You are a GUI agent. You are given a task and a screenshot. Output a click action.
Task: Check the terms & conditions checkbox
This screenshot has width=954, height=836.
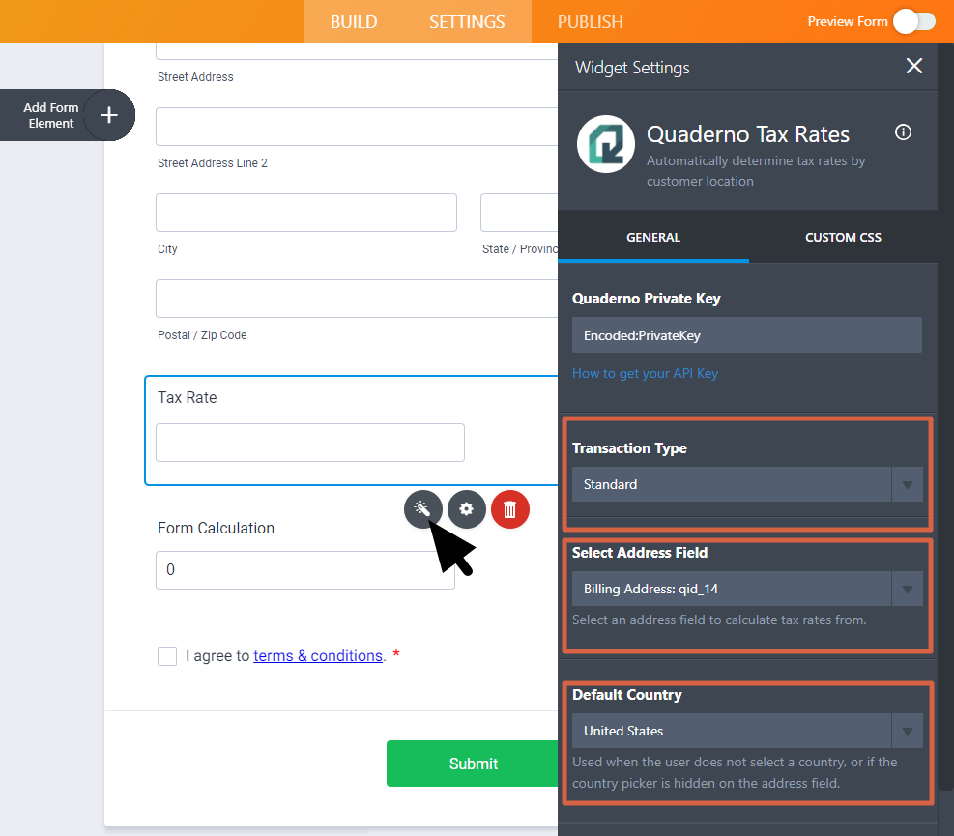167,656
